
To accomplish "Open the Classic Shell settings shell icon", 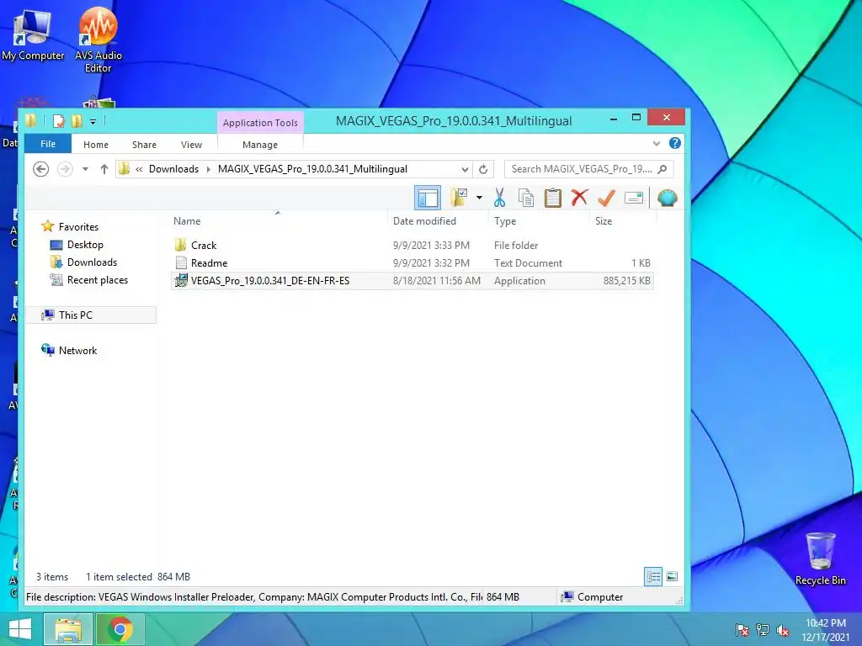I will tap(667, 198).
